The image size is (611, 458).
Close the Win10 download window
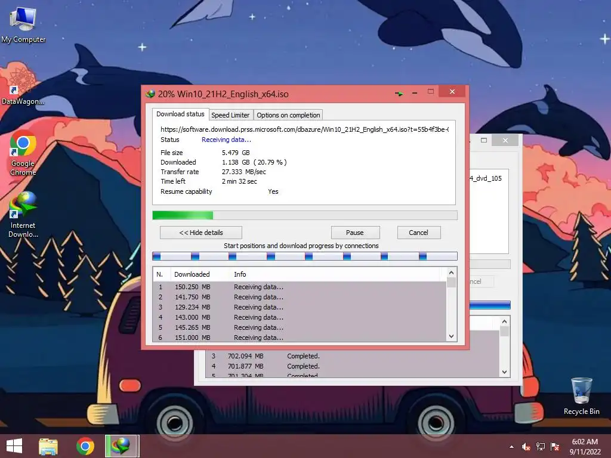[x=452, y=91]
